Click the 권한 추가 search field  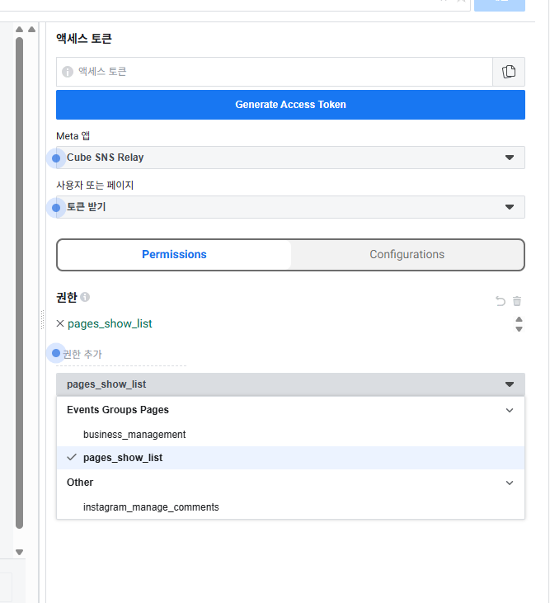pyautogui.click(x=121, y=354)
